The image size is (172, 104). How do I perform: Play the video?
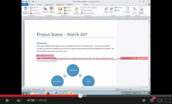tap(8, 101)
